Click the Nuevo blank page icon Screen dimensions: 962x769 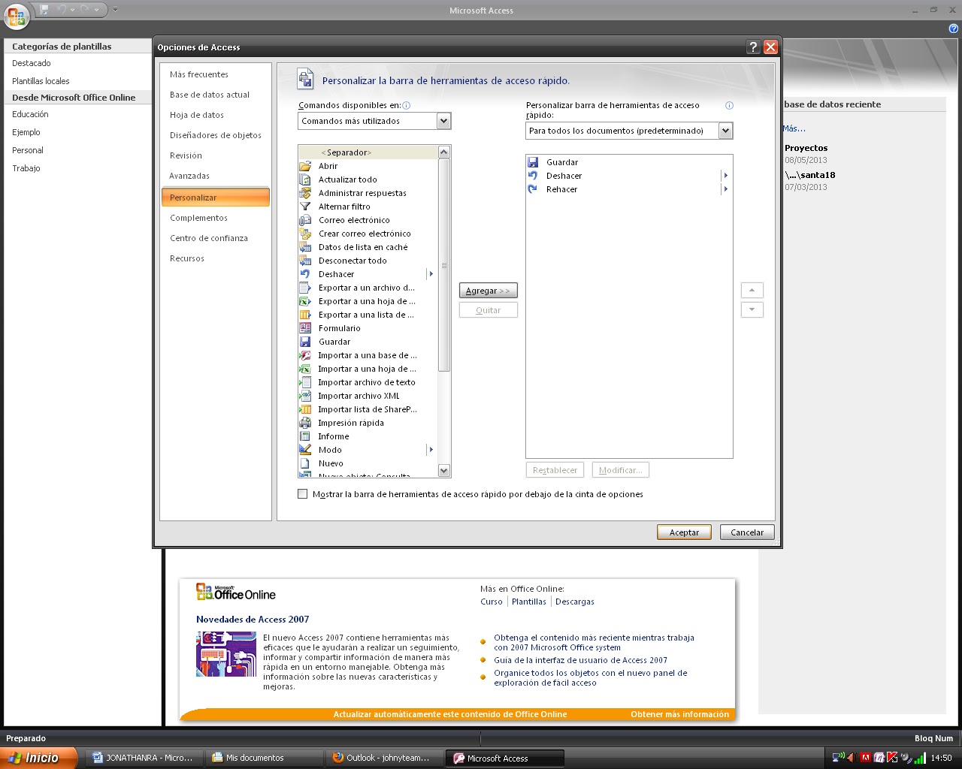[x=305, y=463]
